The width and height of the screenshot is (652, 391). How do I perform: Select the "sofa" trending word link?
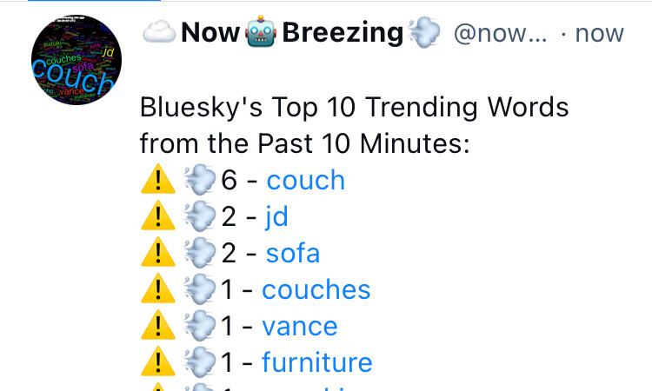[x=293, y=254]
